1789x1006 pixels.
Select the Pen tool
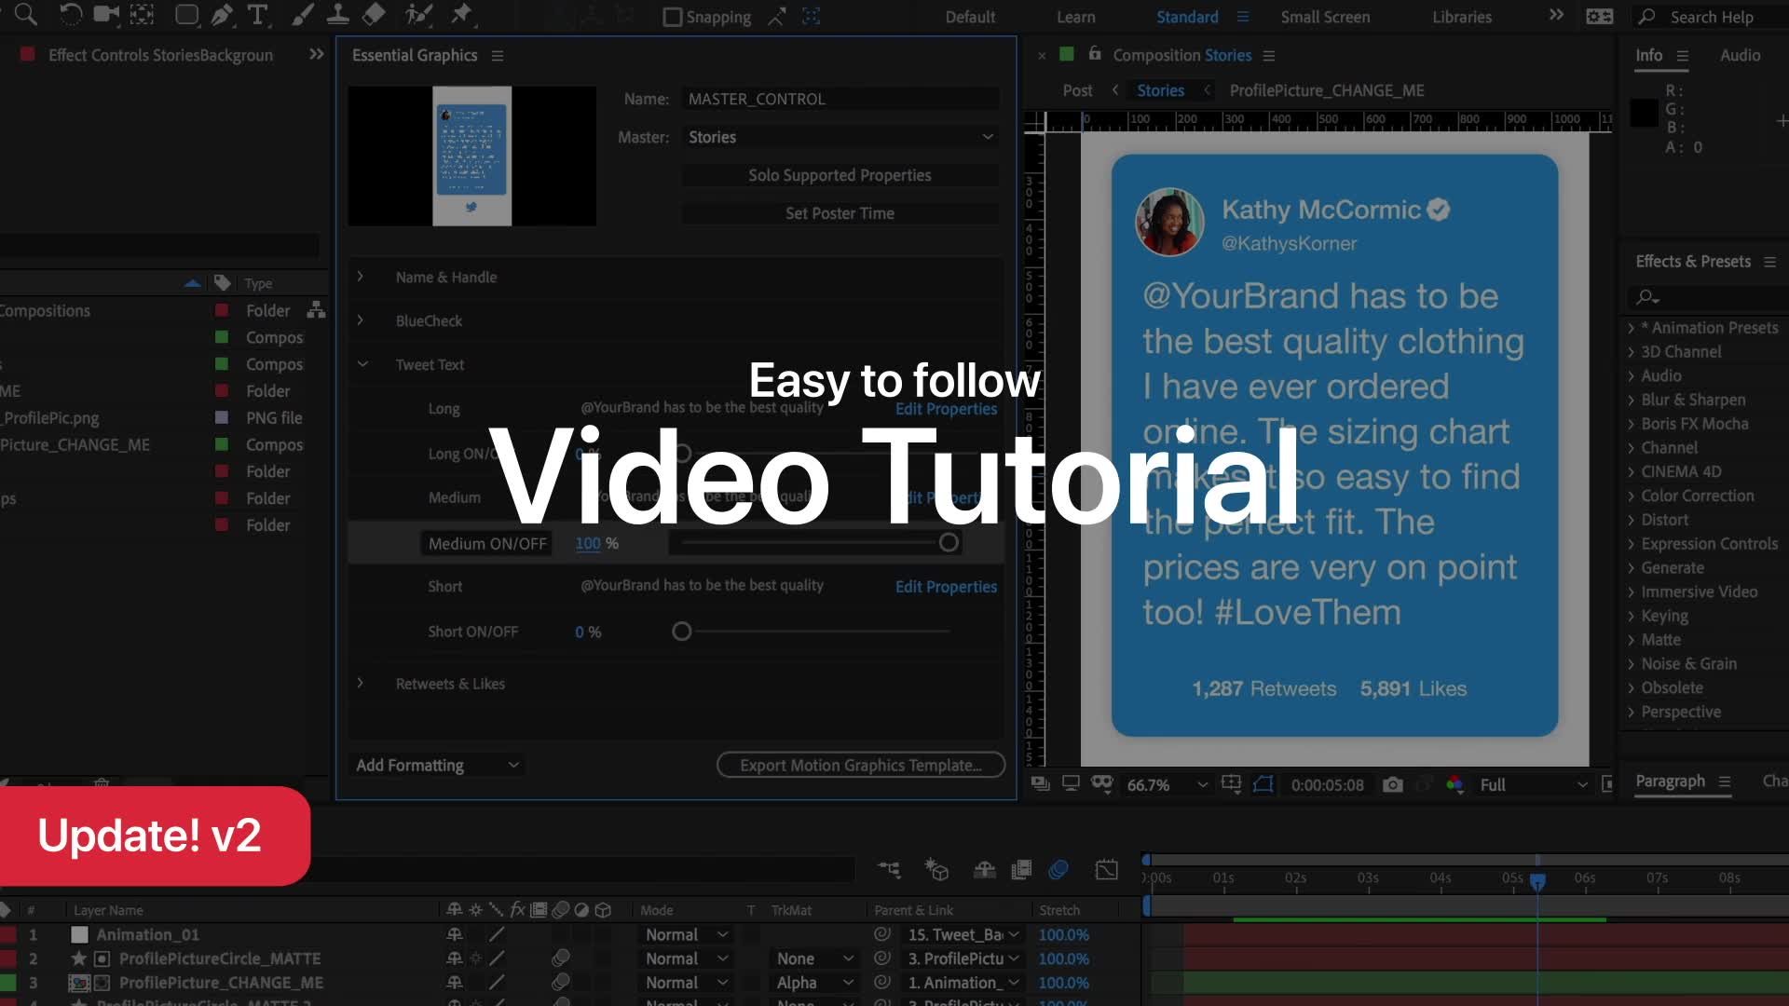[x=222, y=14]
